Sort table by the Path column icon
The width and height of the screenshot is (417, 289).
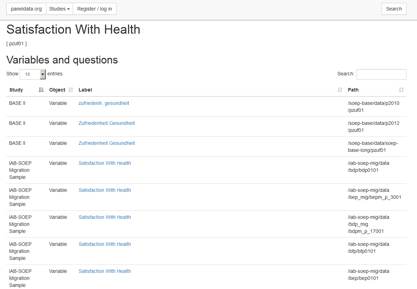[401, 90]
